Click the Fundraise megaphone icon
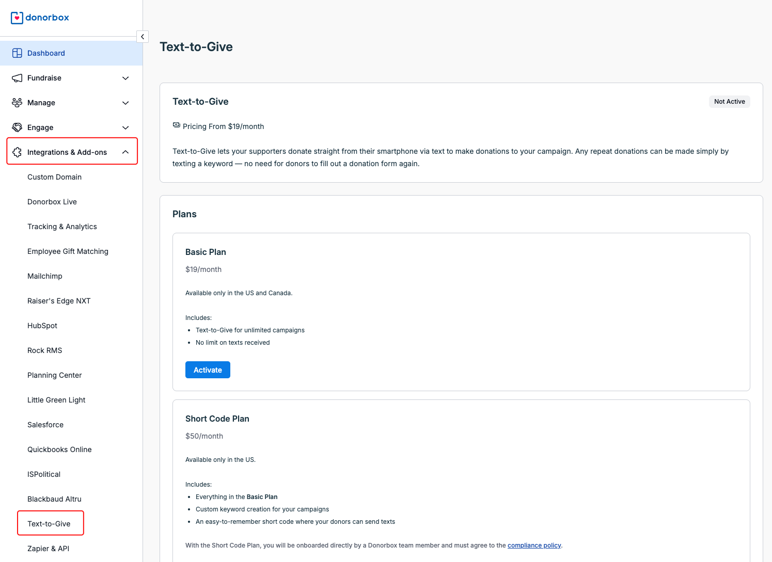Screen dimensions: 772x562 point(17,78)
